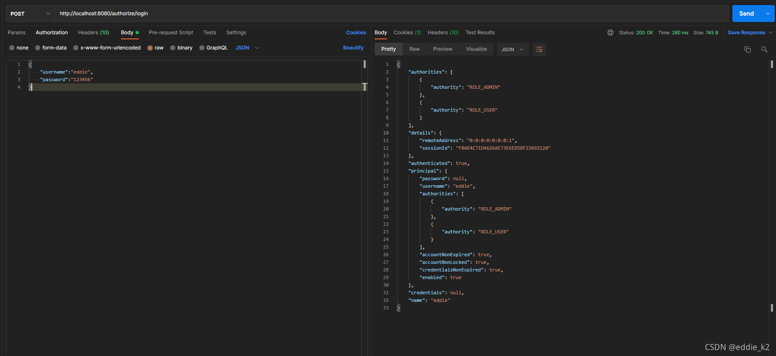The width and height of the screenshot is (776, 356).
Task: Open the response format JSON dropdown
Action: (513, 49)
